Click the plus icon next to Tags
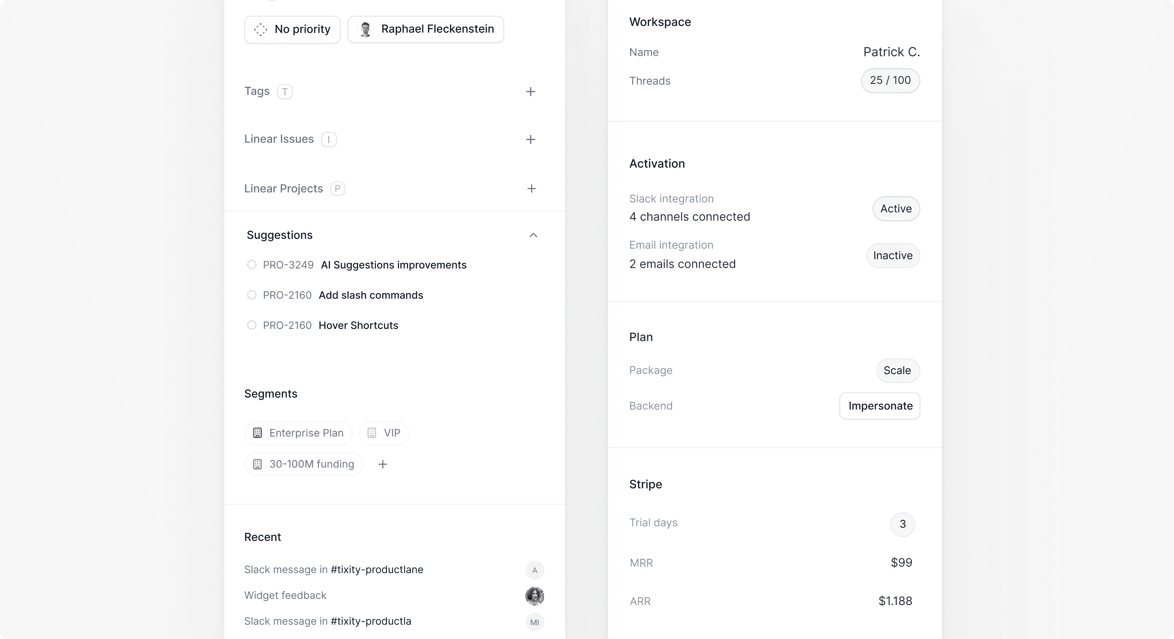Screen dimensions: 1174x639 [x=530, y=92]
